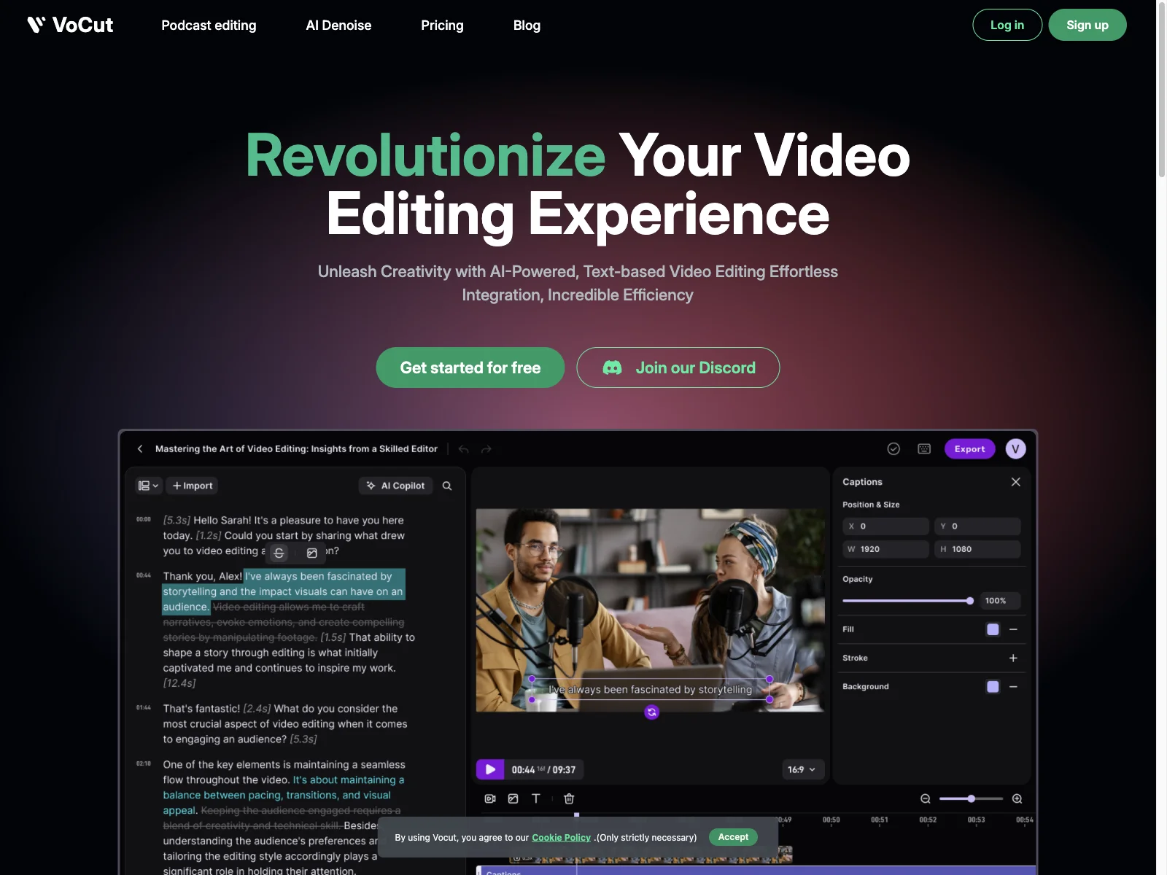The image size is (1167, 875).
Task: Click the refresh icon under the caption
Action: 651,712
